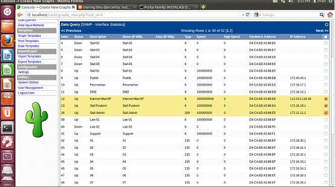This screenshot has height=187, width=335.
Task: Check the Lab-02 row checkbox
Action: coord(326,127)
